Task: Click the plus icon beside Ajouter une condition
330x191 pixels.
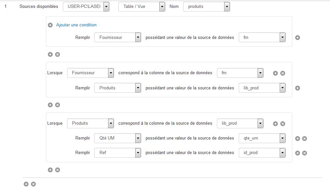Action: [x=50, y=25]
